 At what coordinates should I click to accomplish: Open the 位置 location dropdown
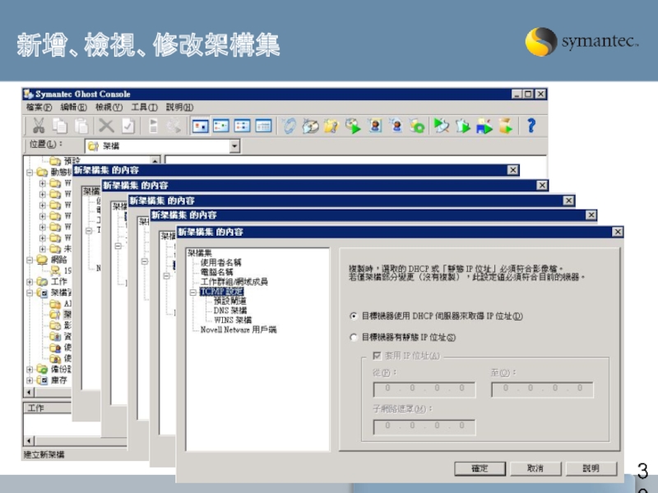pos(234,146)
